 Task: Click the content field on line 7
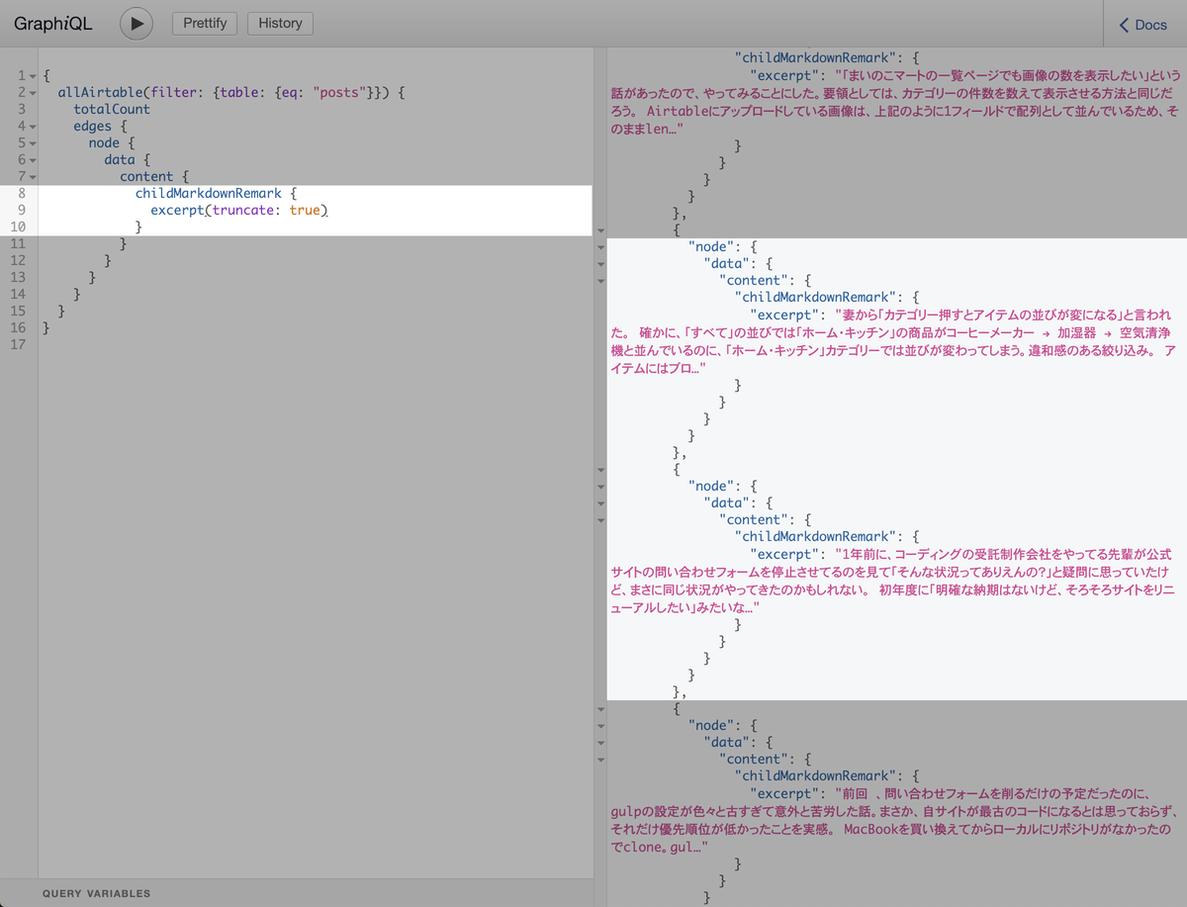tap(146, 177)
